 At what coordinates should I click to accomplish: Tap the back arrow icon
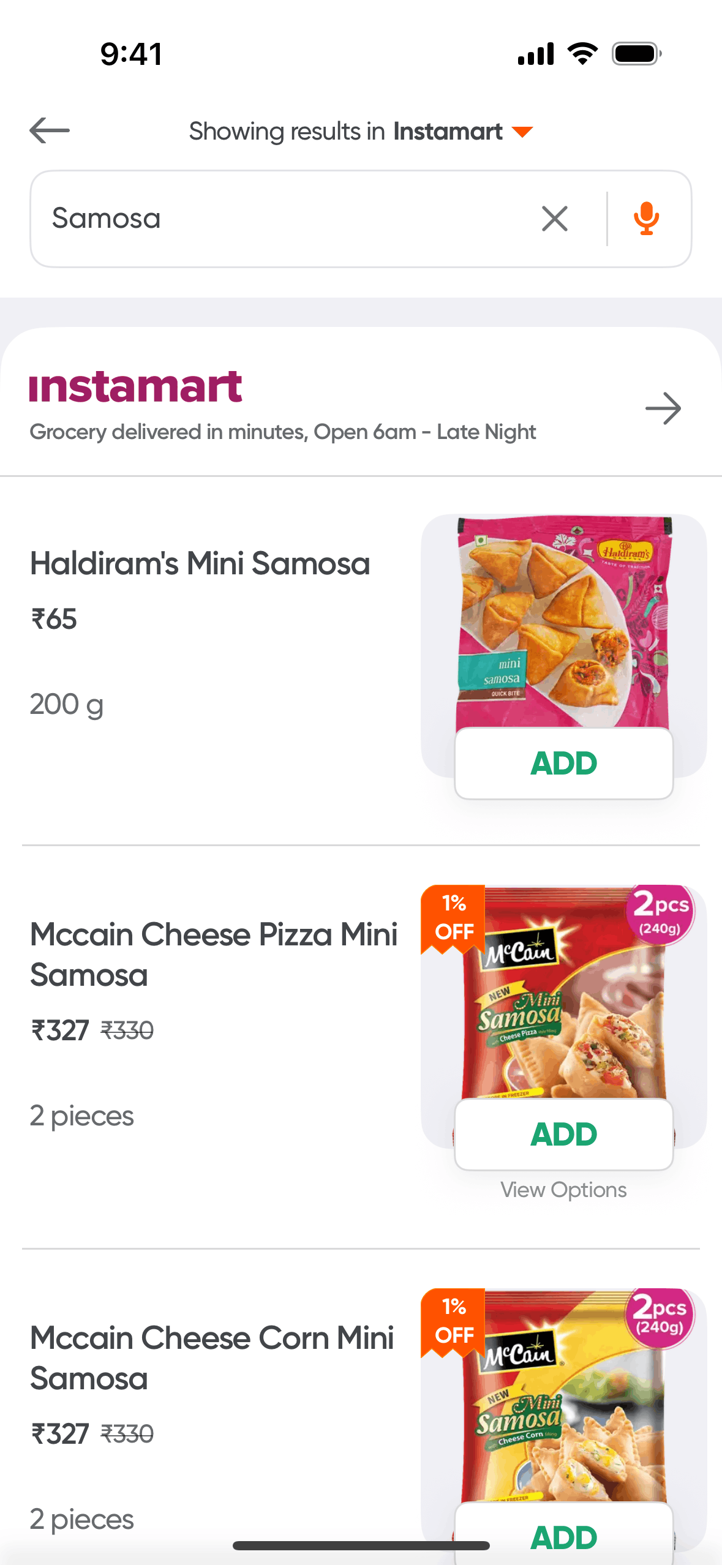click(x=50, y=130)
